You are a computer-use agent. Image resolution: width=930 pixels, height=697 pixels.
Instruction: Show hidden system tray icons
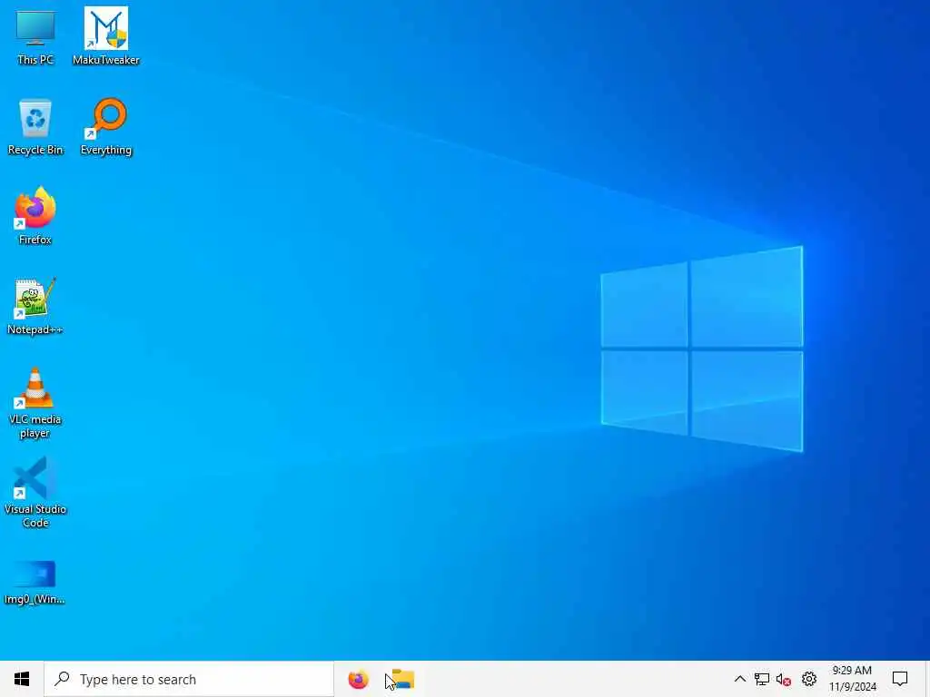tap(739, 679)
